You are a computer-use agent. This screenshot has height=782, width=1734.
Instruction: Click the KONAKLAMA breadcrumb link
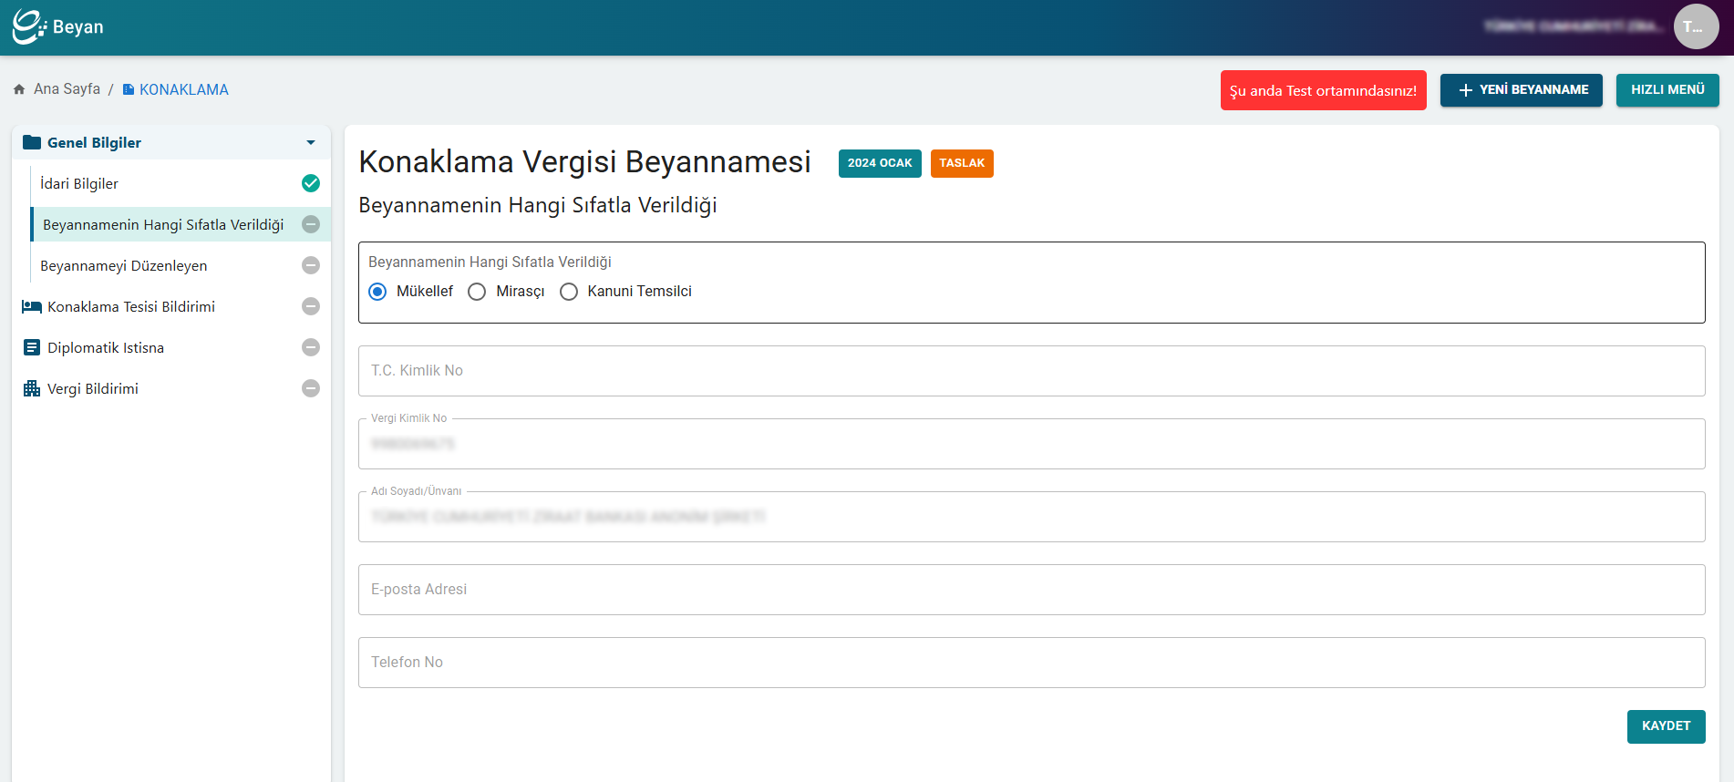click(183, 89)
